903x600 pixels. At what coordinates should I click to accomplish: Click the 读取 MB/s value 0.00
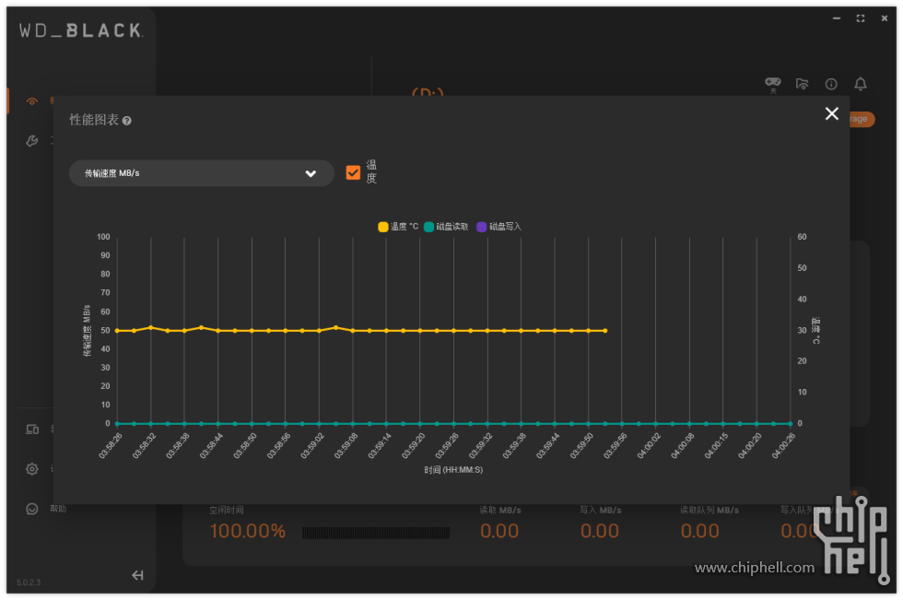(499, 531)
